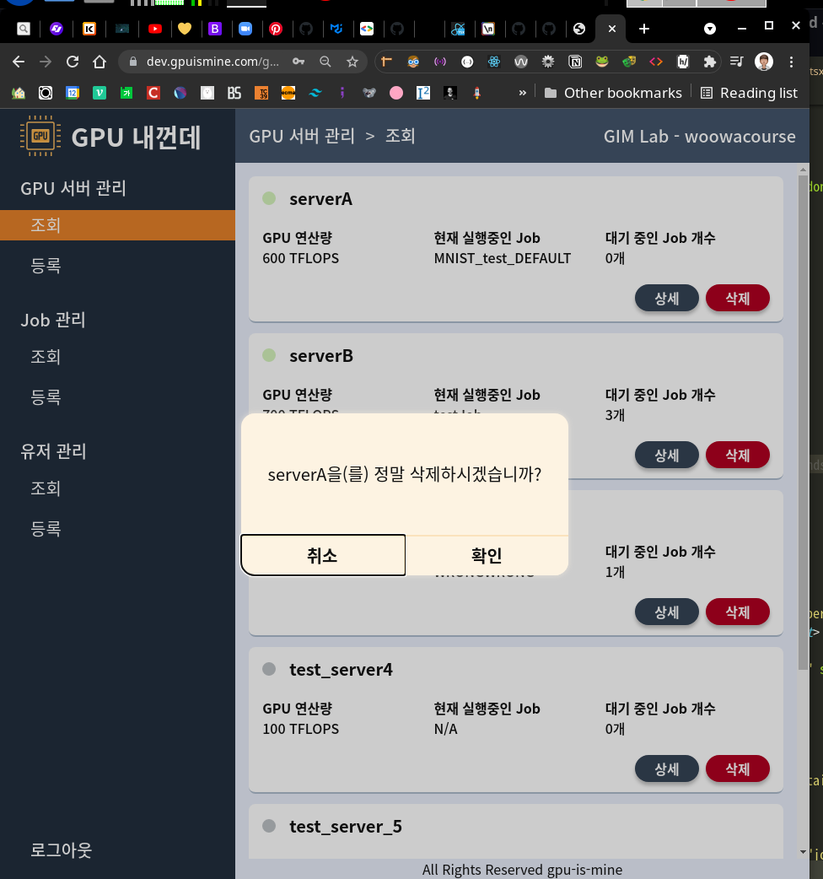Open the Reading list

point(749,93)
